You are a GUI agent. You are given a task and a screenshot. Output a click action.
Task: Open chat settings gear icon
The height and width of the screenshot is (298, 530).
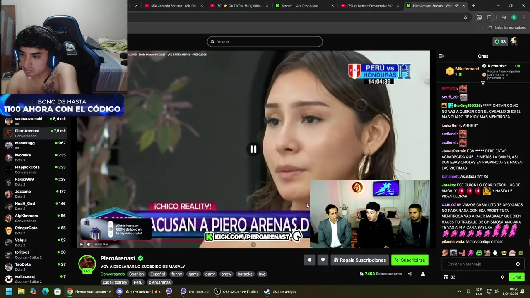click(502, 277)
